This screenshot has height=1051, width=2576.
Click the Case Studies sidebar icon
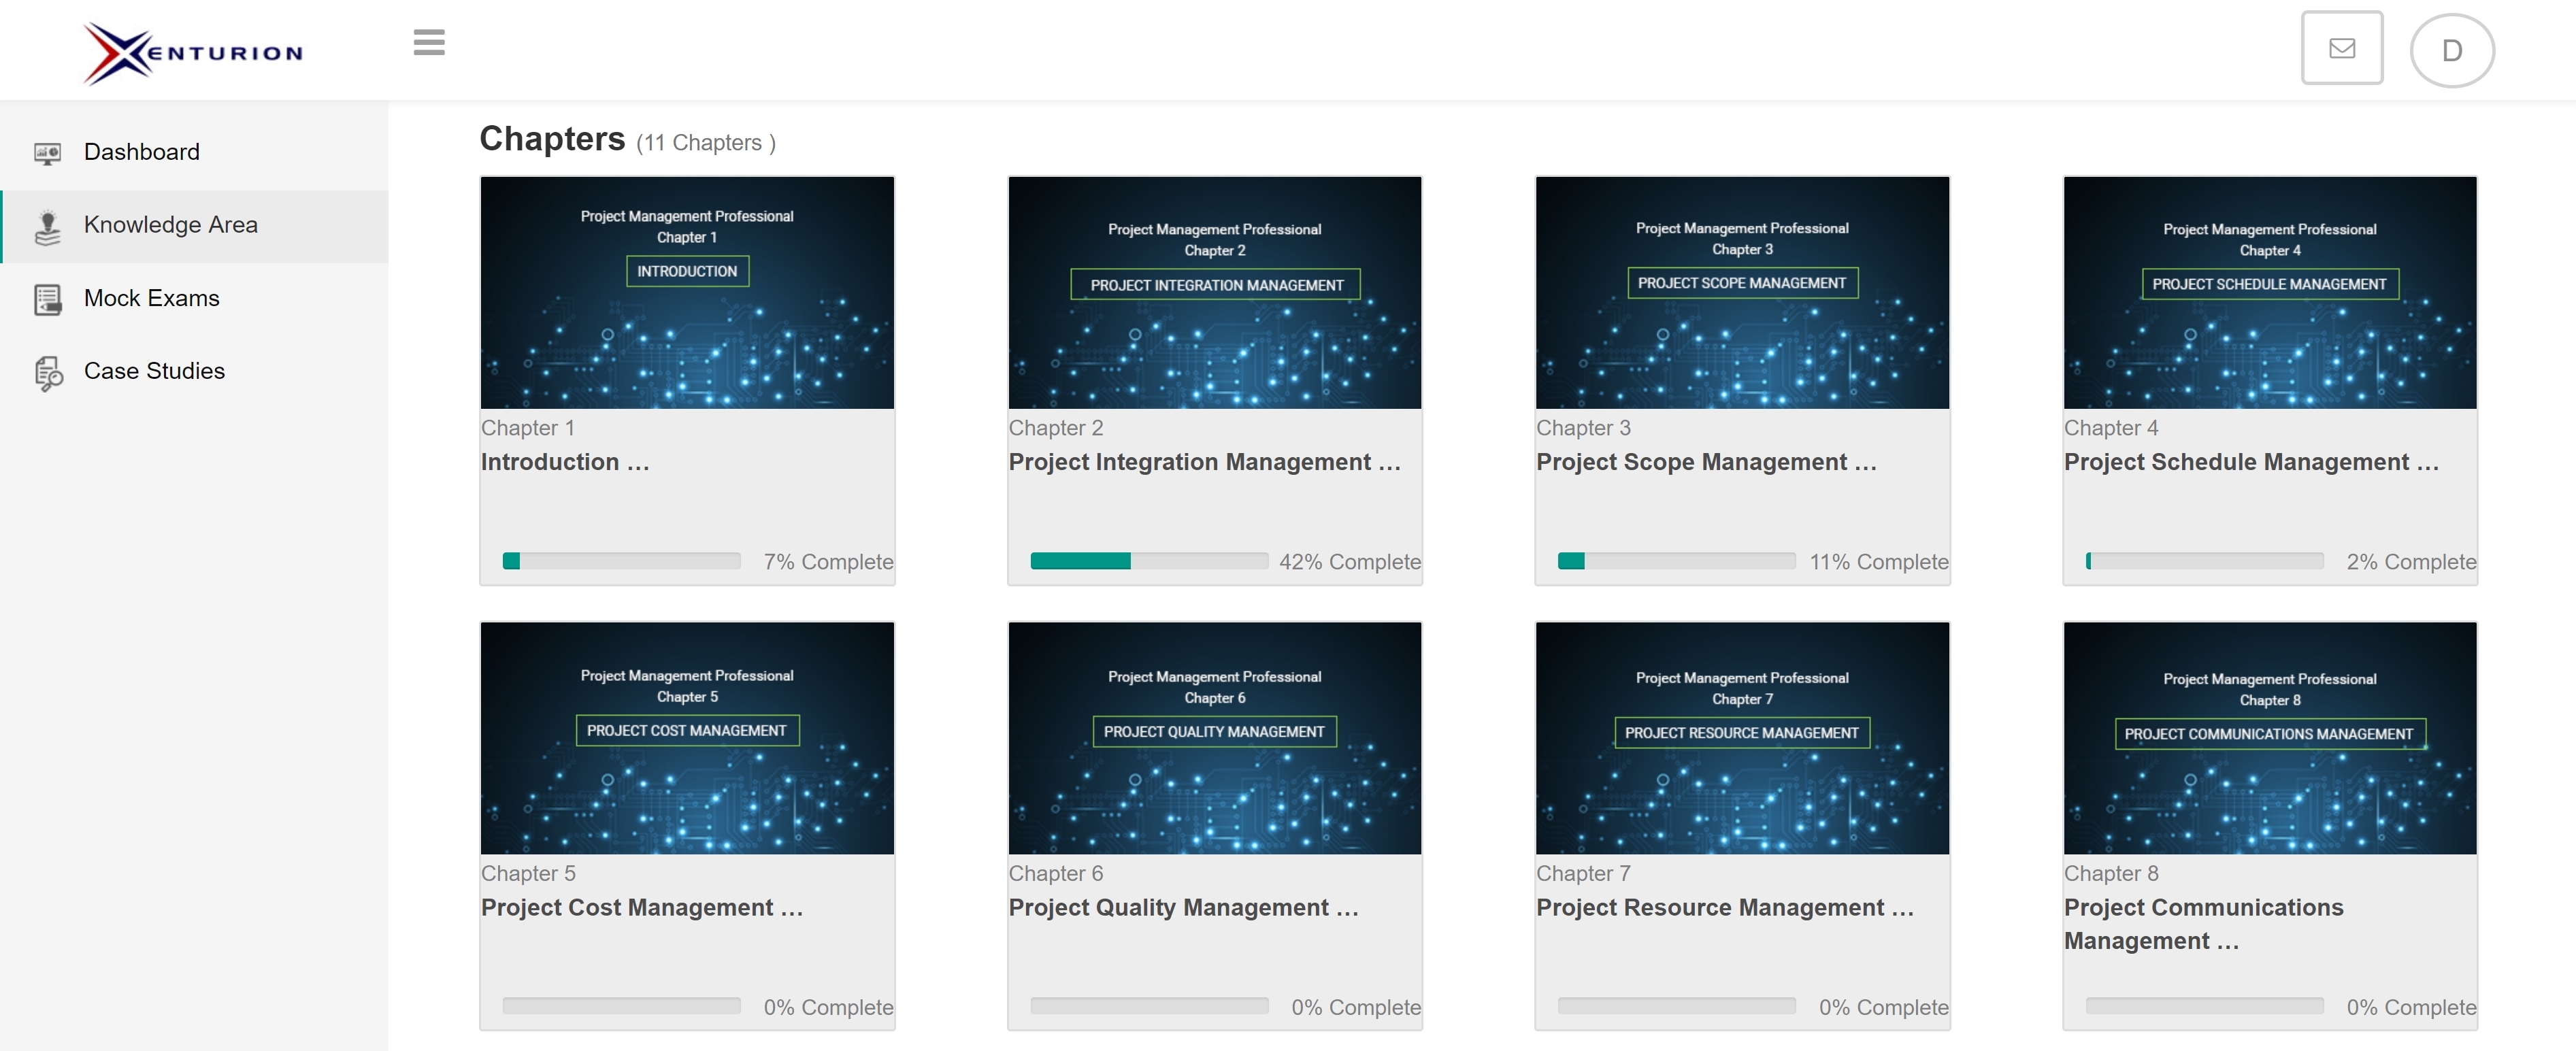pos(47,372)
